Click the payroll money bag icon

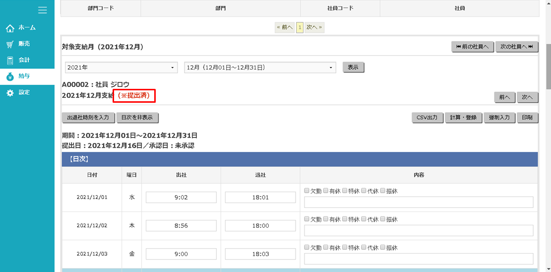click(x=10, y=76)
